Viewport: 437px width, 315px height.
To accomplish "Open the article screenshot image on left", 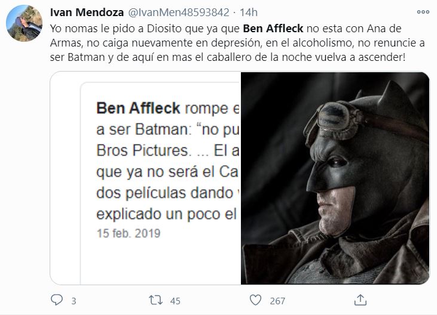I will [x=145, y=178].
